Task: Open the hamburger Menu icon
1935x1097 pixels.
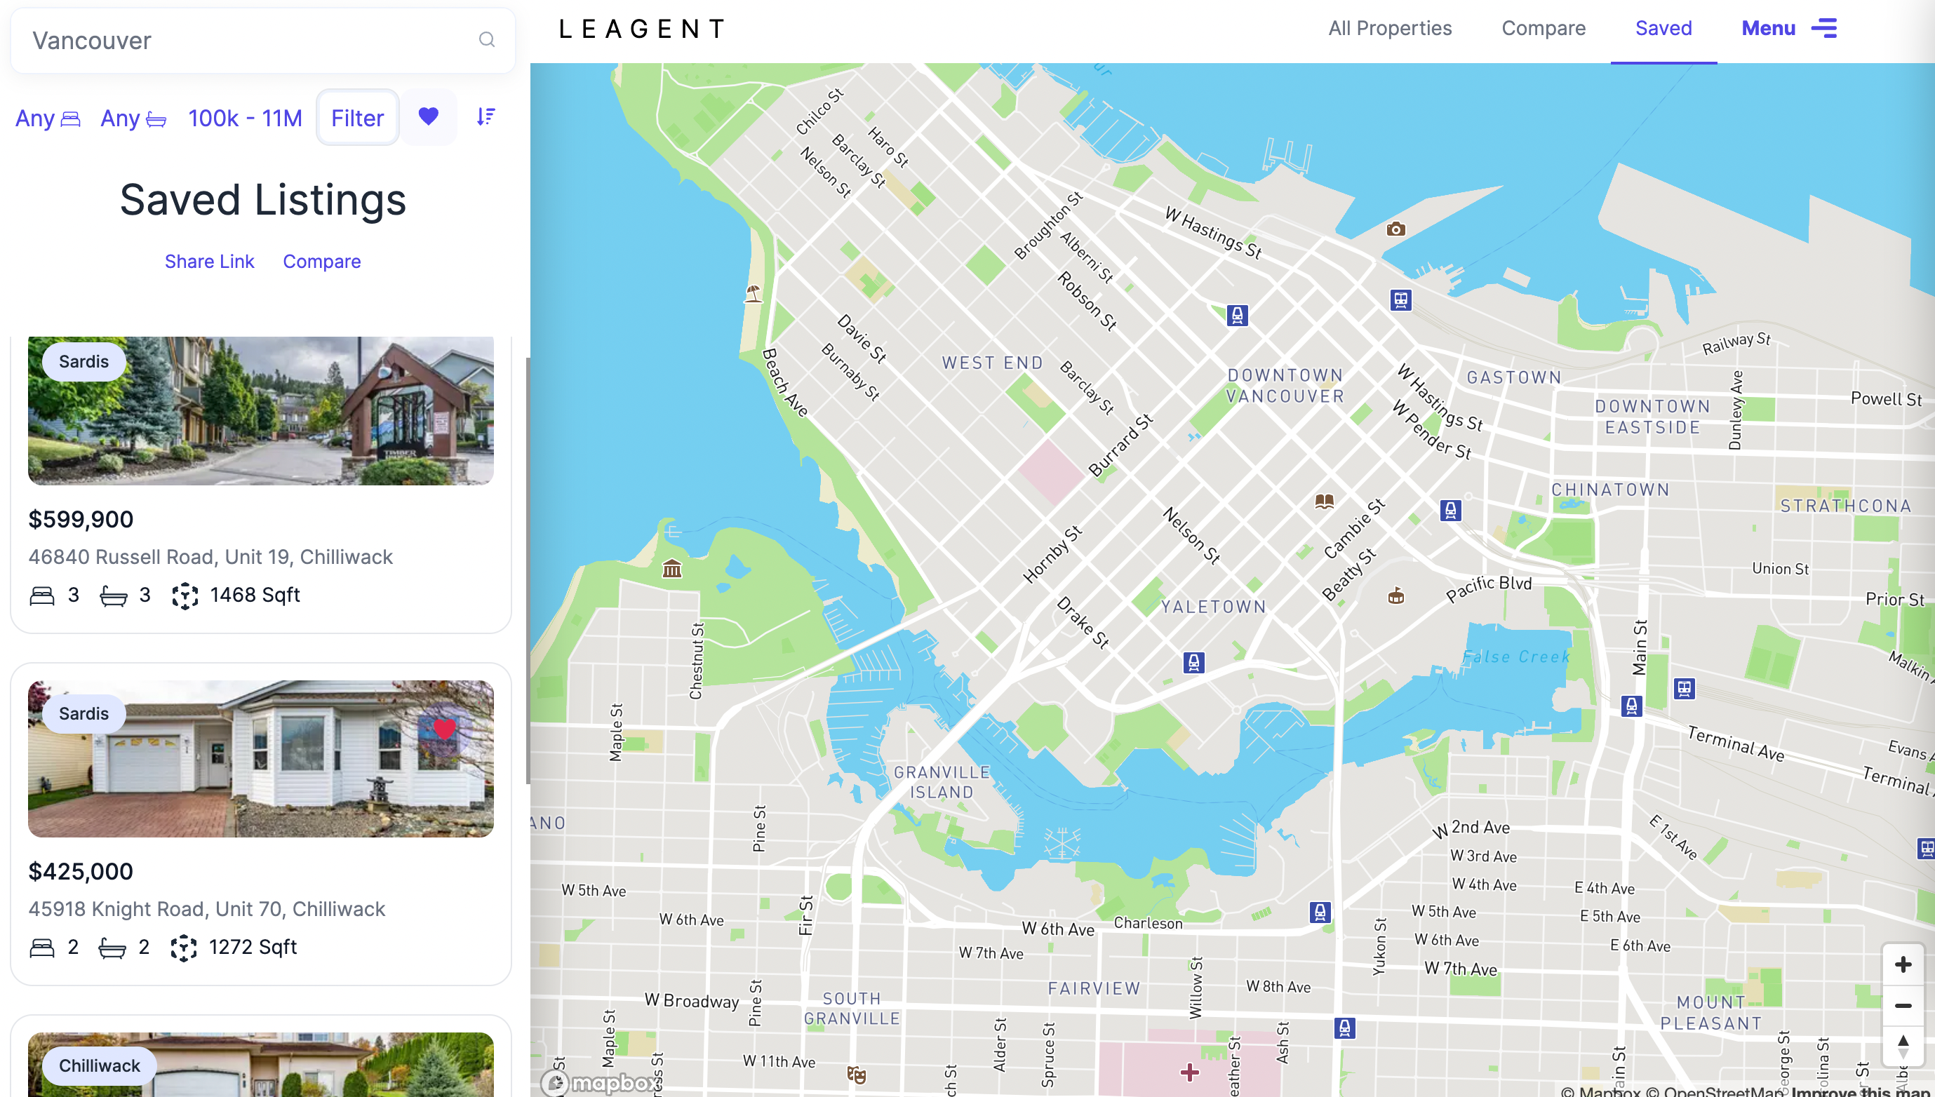Action: [1824, 29]
